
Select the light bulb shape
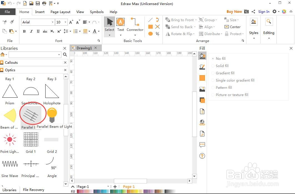52,115
